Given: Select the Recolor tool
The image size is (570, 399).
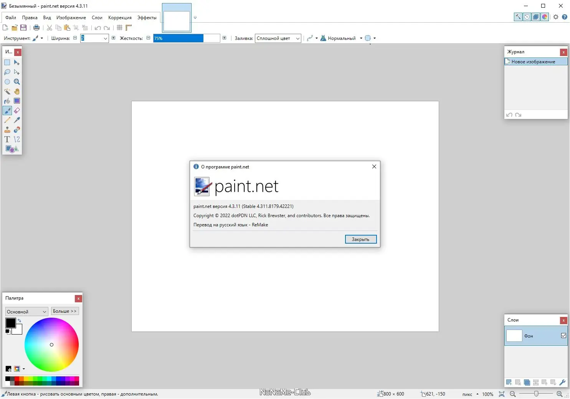Looking at the screenshot, I should 17,130.
